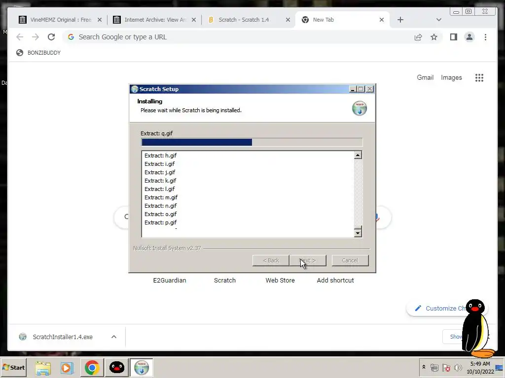Open network tray icon
Image resolution: width=505 pixels, height=378 pixels.
point(434,367)
